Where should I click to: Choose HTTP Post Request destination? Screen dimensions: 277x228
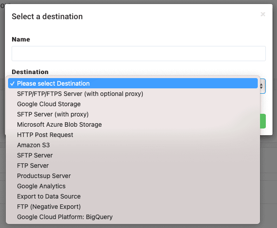coord(45,135)
